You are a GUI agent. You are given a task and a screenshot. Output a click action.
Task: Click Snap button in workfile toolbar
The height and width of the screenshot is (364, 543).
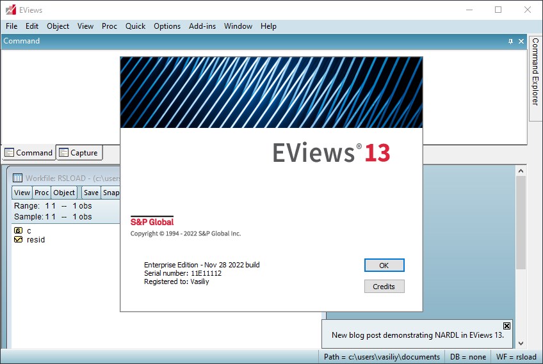111,193
